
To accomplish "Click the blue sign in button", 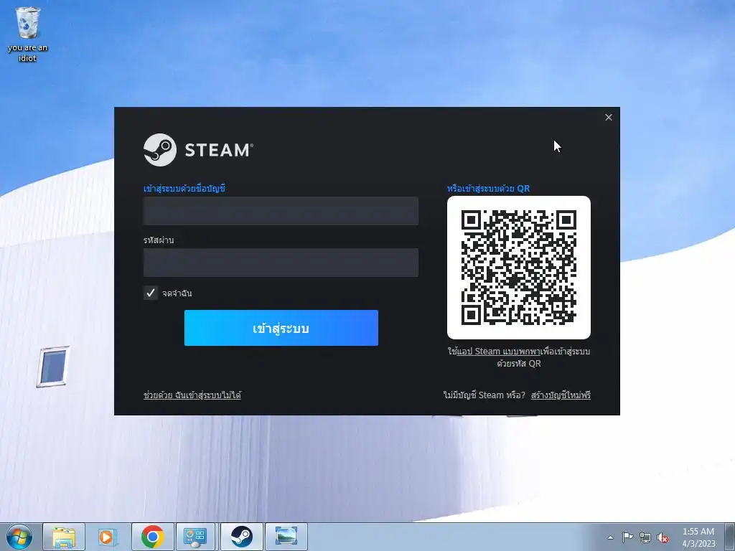I will click(281, 328).
